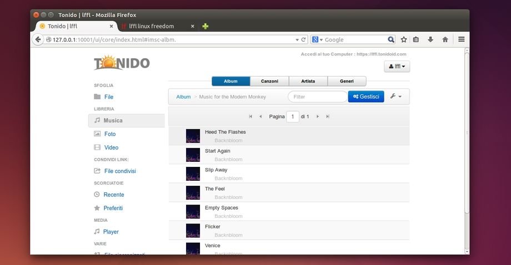The image size is (511, 265).
Task: Go to next page arrow in pager
Action: tap(318, 116)
